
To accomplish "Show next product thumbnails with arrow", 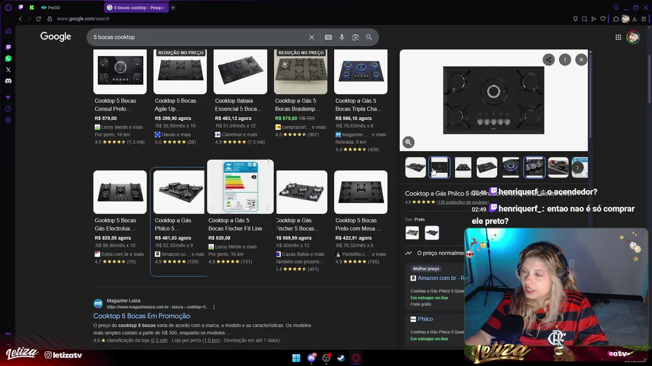I will point(577,167).
